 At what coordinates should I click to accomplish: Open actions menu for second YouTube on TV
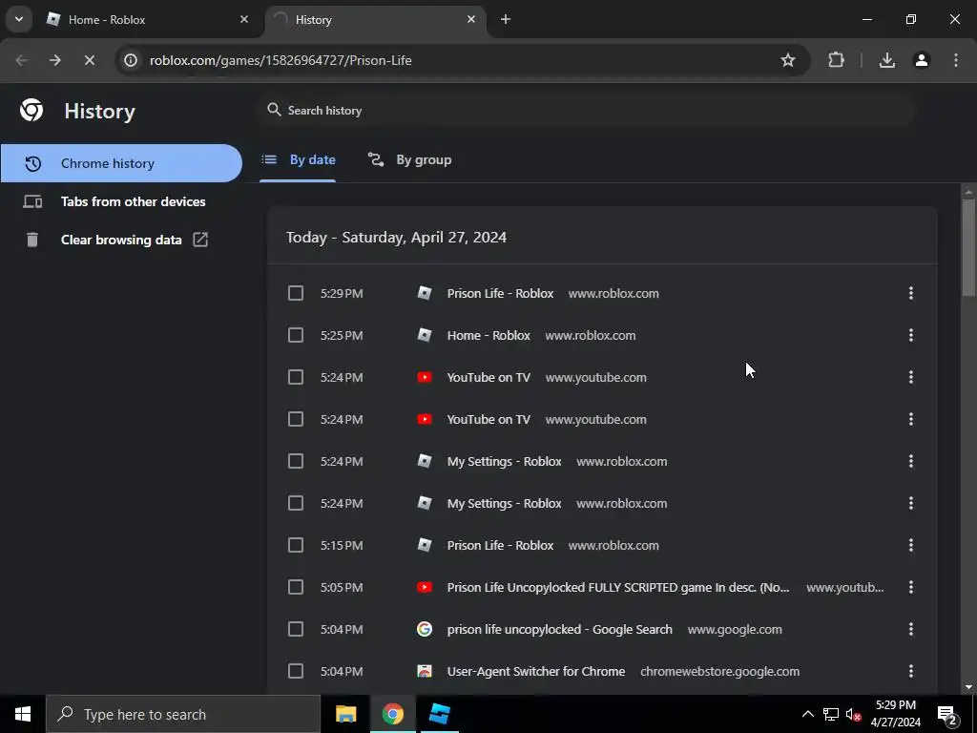click(x=911, y=420)
